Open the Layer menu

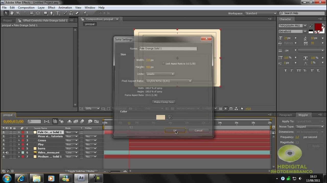pyautogui.click(x=41, y=8)
